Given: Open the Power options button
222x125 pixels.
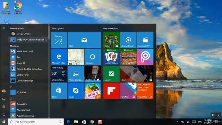Looking at the screenshot, I should tap(4, 115).
